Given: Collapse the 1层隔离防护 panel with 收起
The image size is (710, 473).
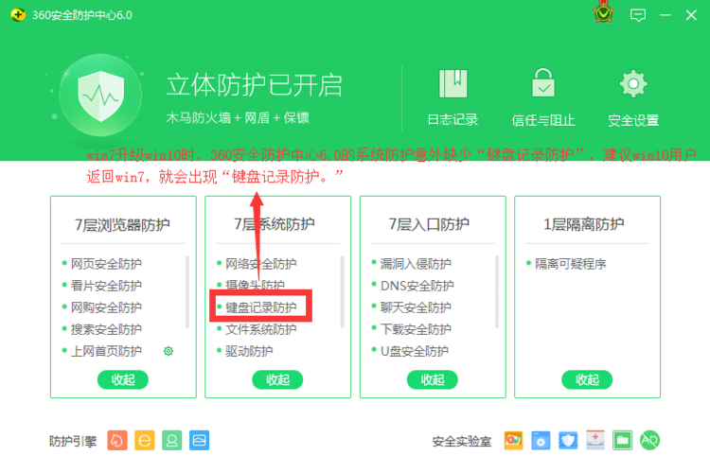Looking at the screenshot, I should (587, 379).
